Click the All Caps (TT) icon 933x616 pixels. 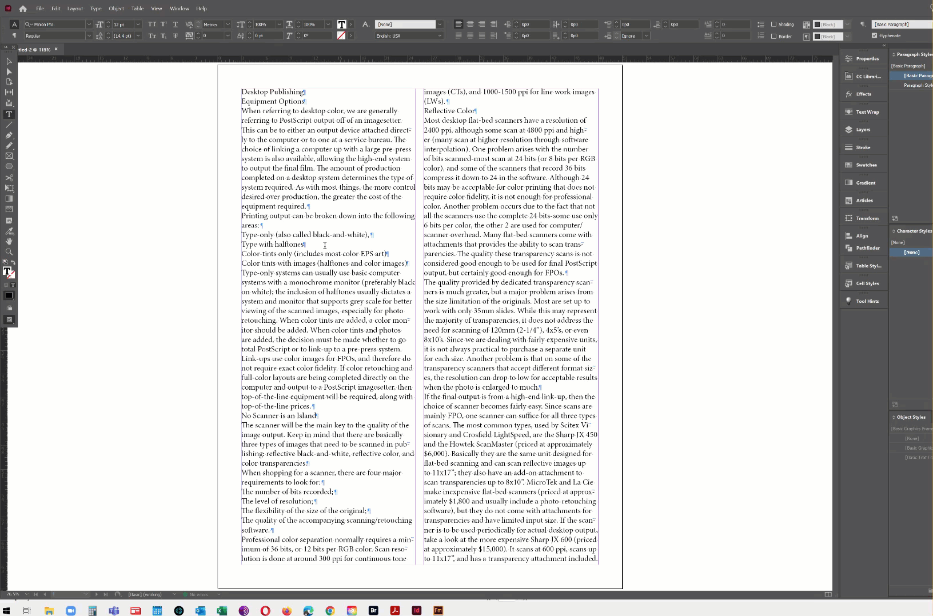[x=152, y=24]
